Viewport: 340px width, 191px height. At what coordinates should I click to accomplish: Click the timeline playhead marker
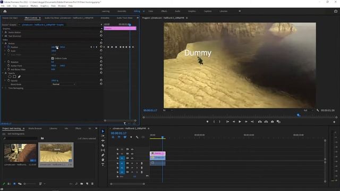pyautogui.click(x=163, y=137)
